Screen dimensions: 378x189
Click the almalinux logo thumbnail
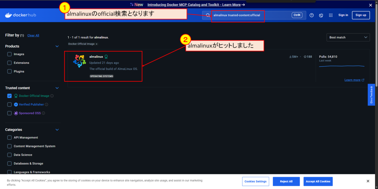coord(80,61)
